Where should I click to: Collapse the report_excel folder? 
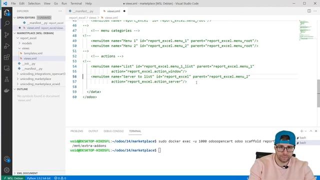tap(18, 38)
